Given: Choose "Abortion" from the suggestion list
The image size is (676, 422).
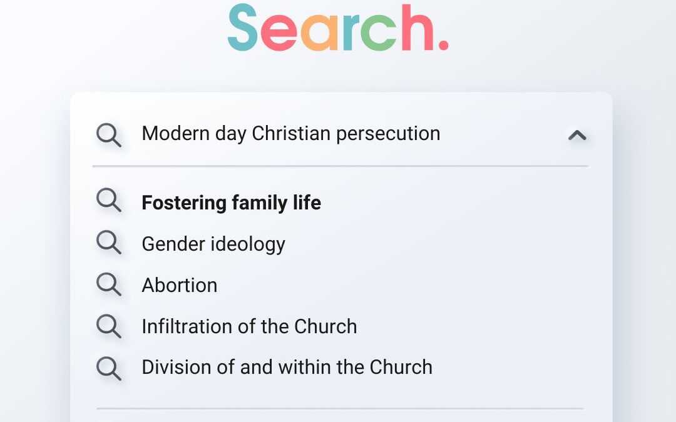Looking at the screenshot, I should click(x=180, y=284).
